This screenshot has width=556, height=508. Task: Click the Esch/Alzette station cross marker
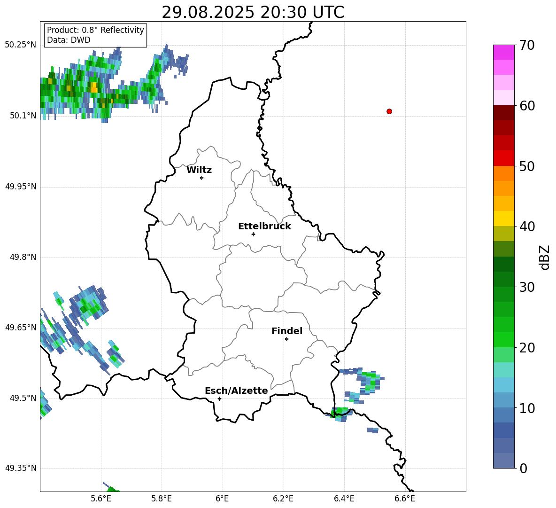pos(219,399)
